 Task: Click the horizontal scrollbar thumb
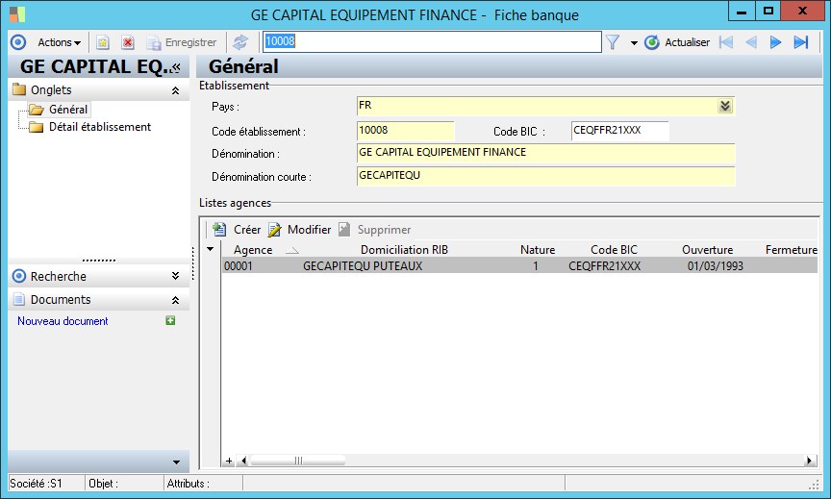298,461
